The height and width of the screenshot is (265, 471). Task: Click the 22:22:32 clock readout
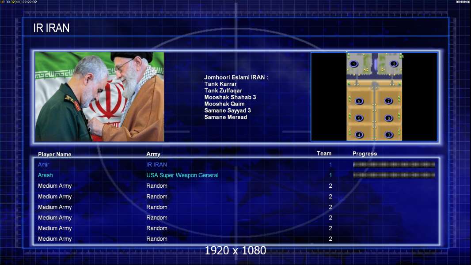coord(30,2)
